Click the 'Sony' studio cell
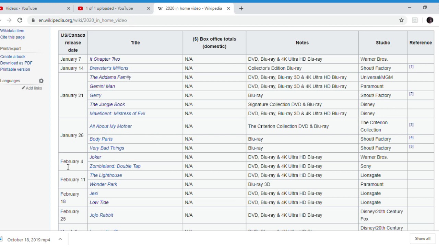The height and width of the screenshot is (247, 439). point(383,166)
